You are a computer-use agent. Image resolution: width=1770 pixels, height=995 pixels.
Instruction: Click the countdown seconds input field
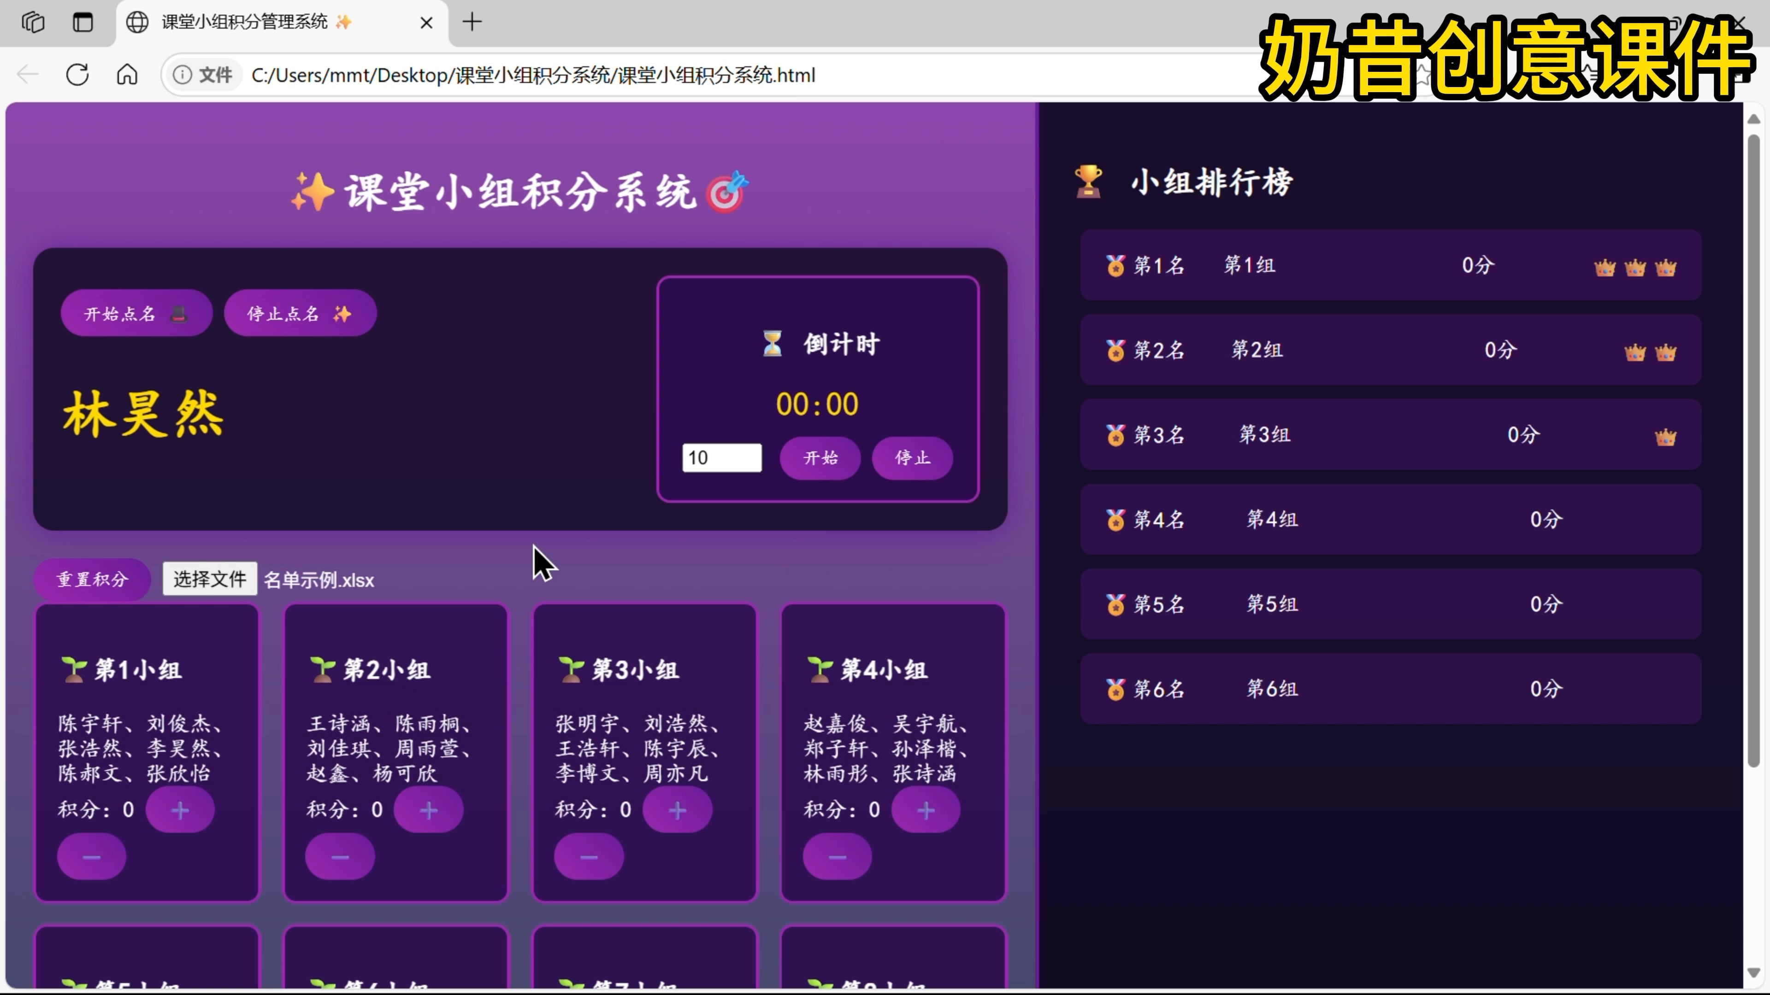721,457
